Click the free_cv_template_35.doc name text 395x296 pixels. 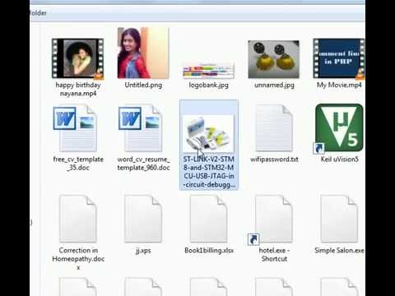[x=78, y=164]
